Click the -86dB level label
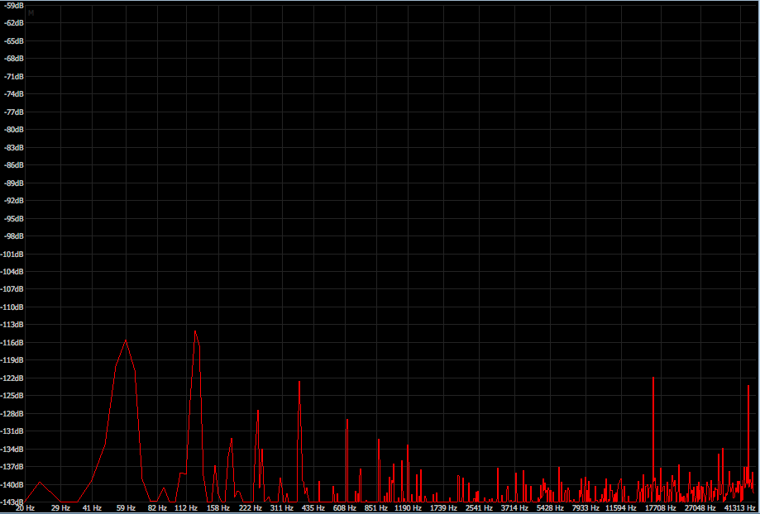The image size is (760, 514). pyautogui.click(x=12, y=165)
